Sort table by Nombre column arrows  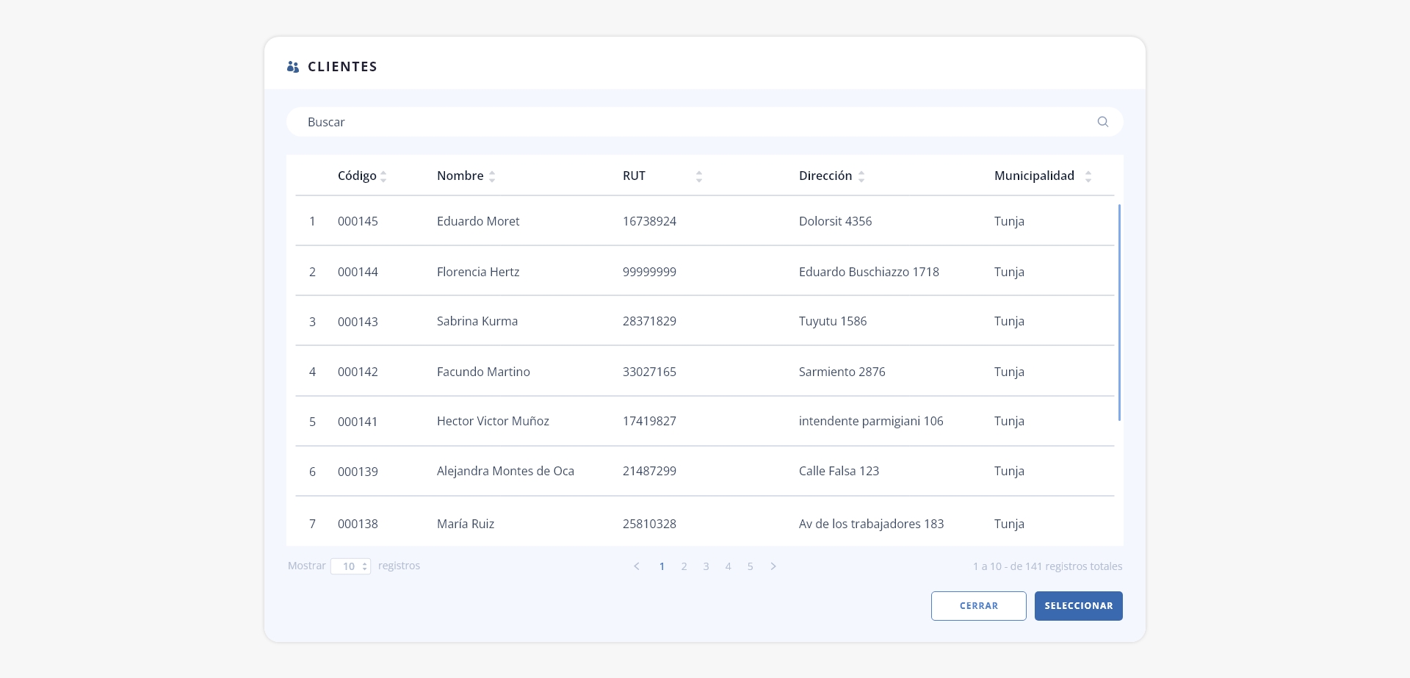pos(492,176)
